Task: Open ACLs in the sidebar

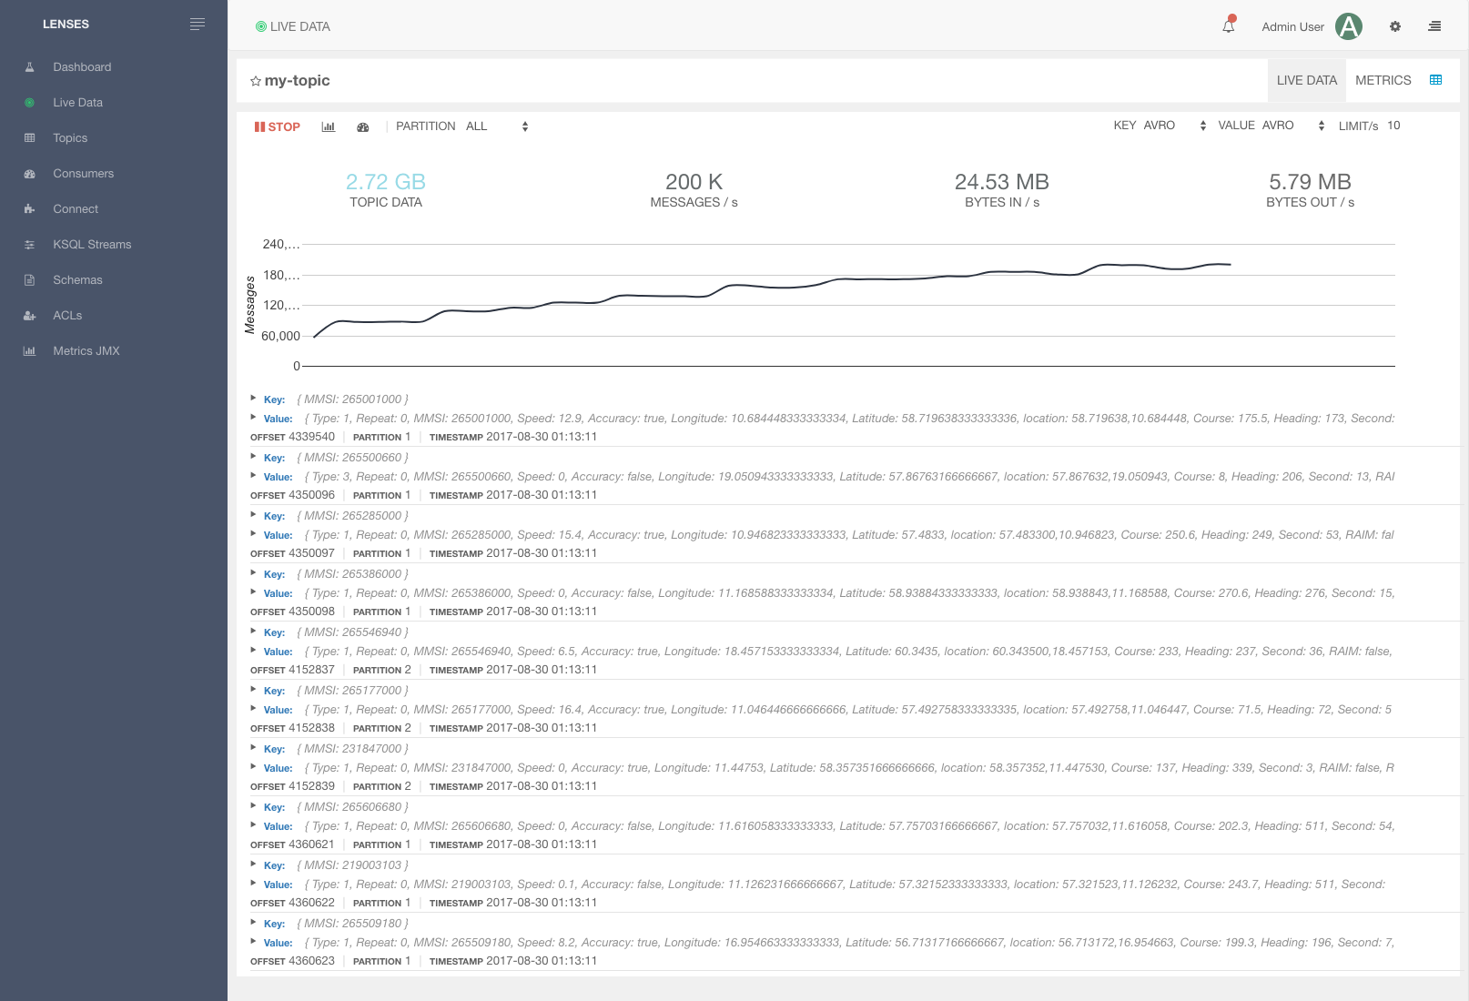Action: point(67,316)
